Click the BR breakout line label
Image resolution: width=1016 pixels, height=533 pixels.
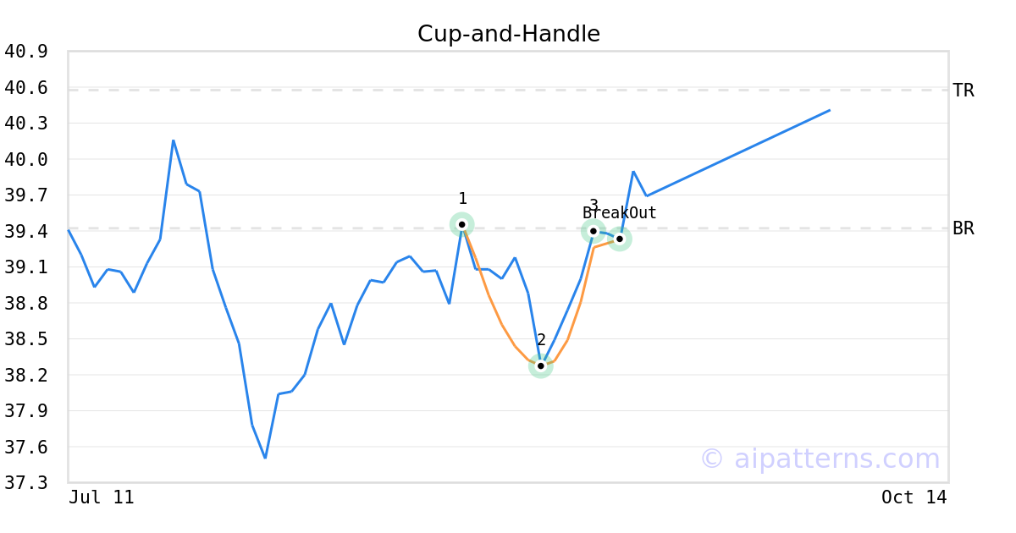tap(963, 228)
